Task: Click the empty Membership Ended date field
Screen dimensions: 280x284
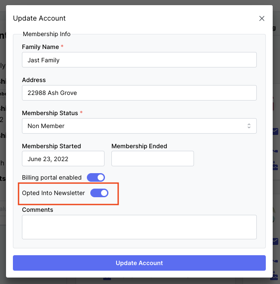Action: (x=152, y=159)
